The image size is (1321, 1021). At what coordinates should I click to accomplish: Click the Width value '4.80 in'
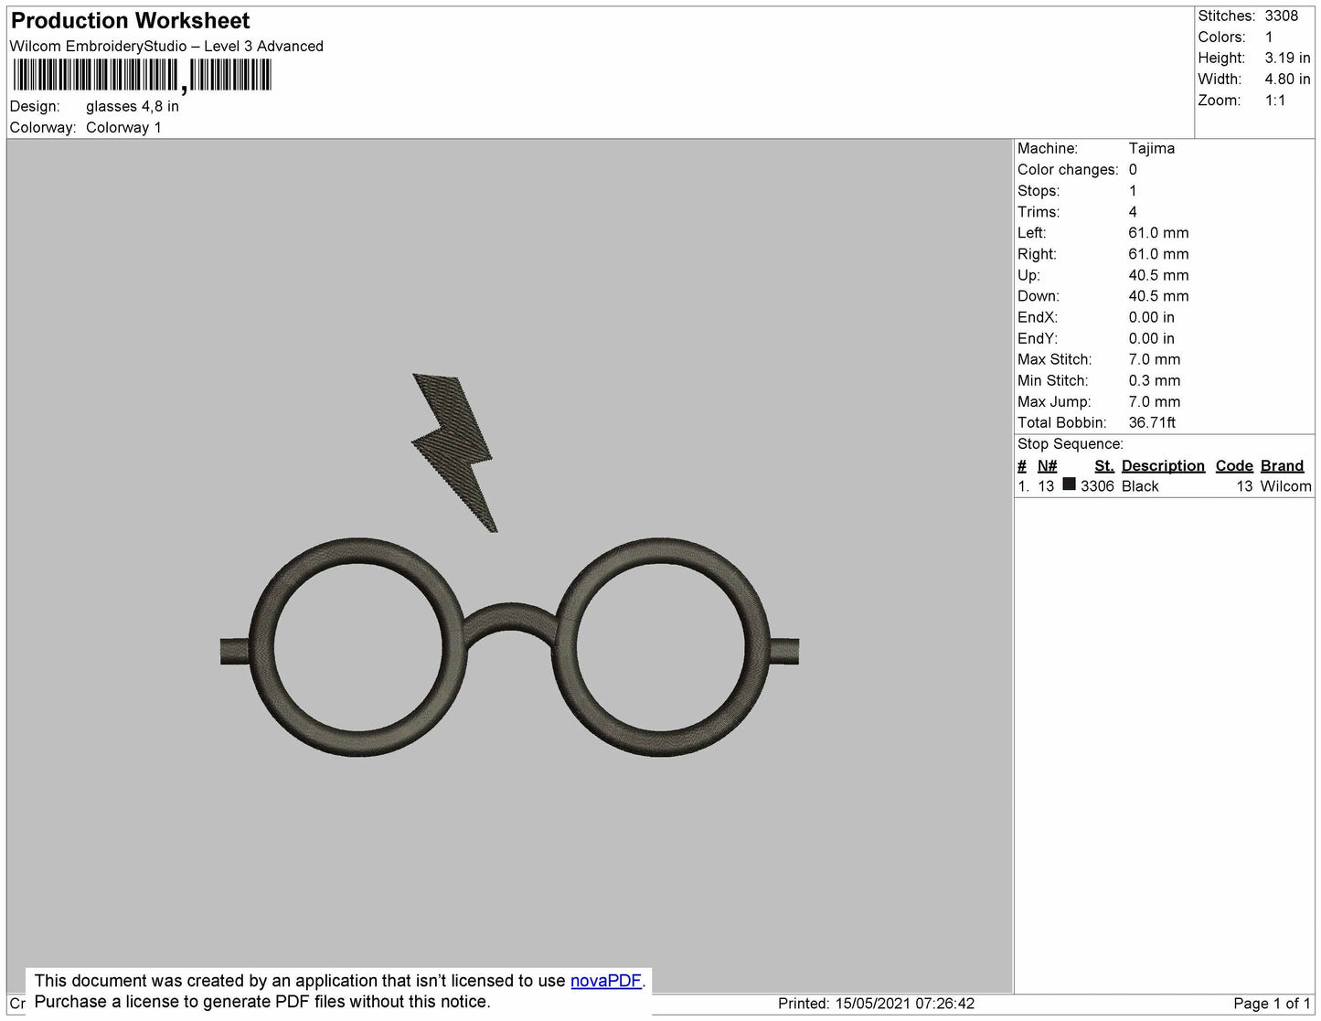click(x=1287, y=79)
